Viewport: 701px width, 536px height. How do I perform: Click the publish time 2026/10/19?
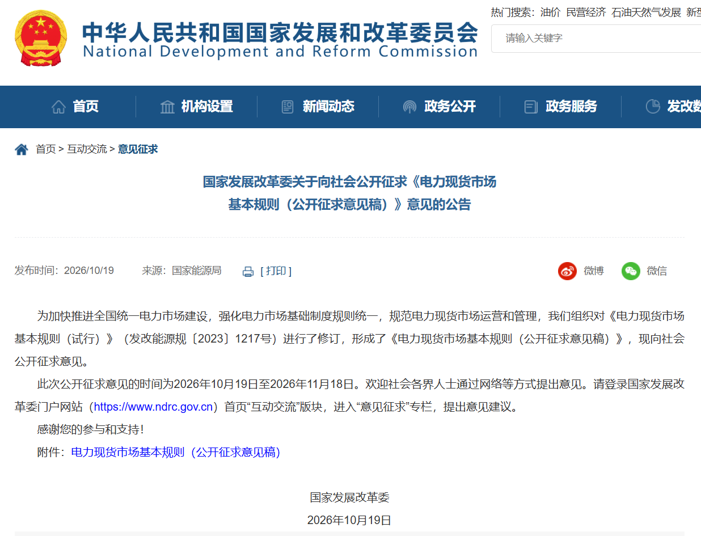pos(89,271)
